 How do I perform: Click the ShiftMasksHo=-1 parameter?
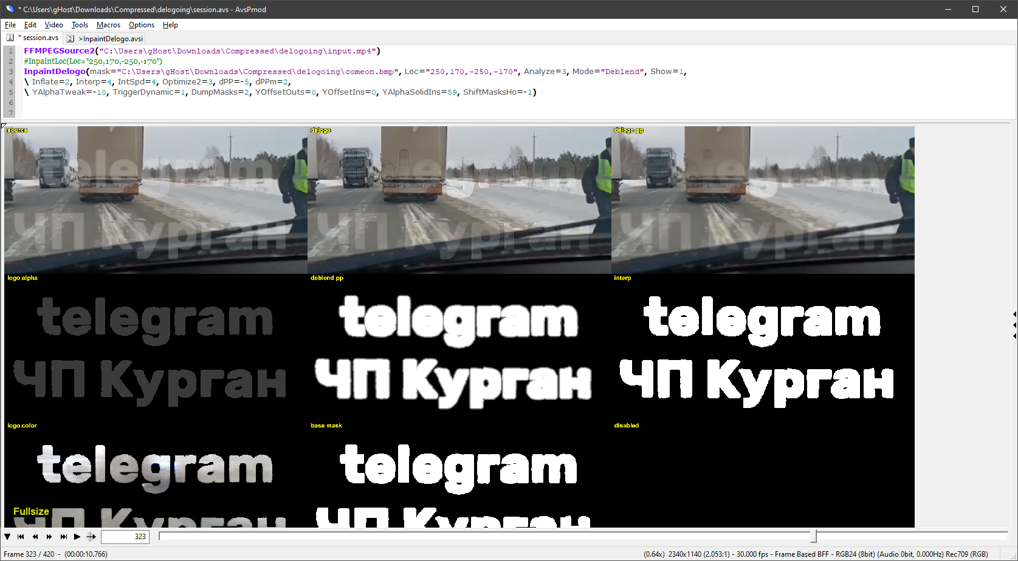(x=498, y=92)
